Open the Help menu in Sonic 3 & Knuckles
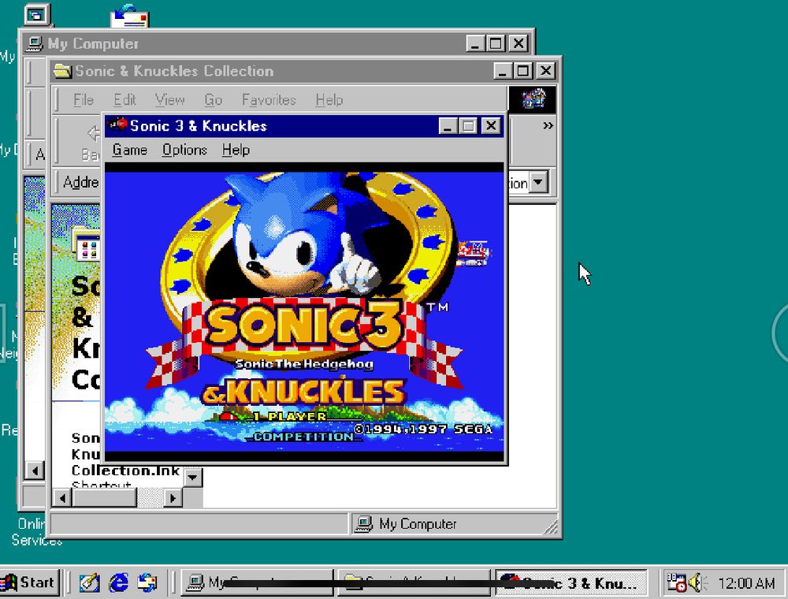This screenshot has height=599, width=788. click(236, 151)
